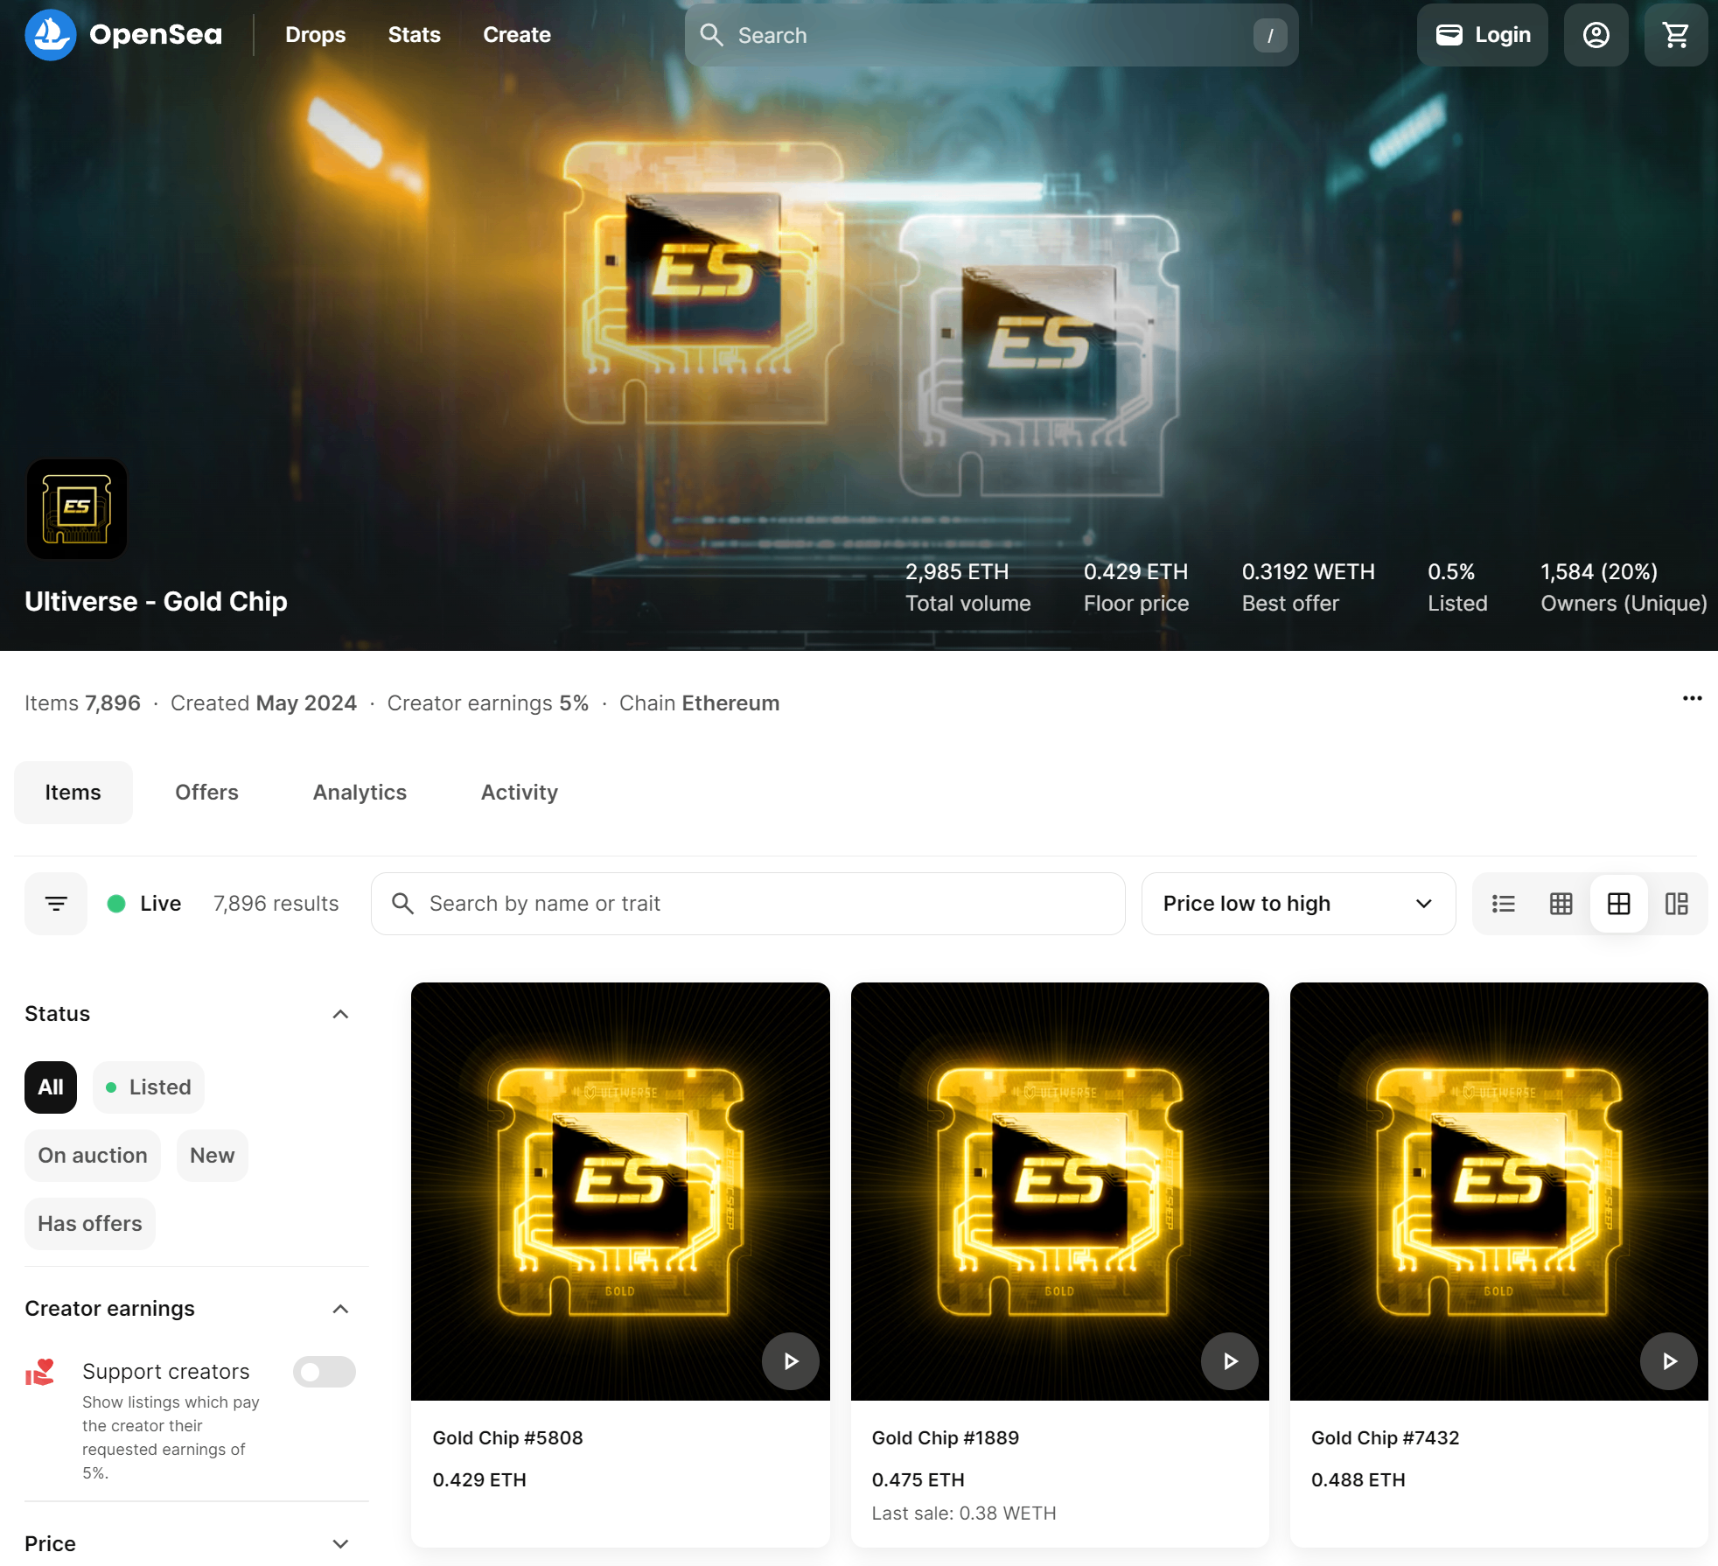Click the slash shortcut badge in Search
This screenshot has width=1718, height=1566.
point(1270,36)
